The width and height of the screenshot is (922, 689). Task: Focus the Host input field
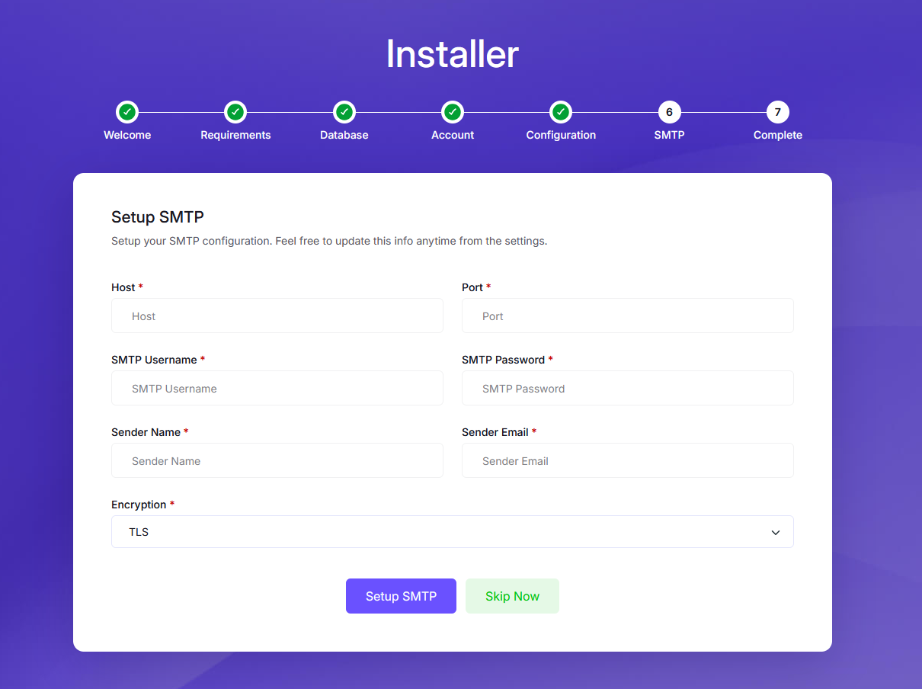(277, 316)
